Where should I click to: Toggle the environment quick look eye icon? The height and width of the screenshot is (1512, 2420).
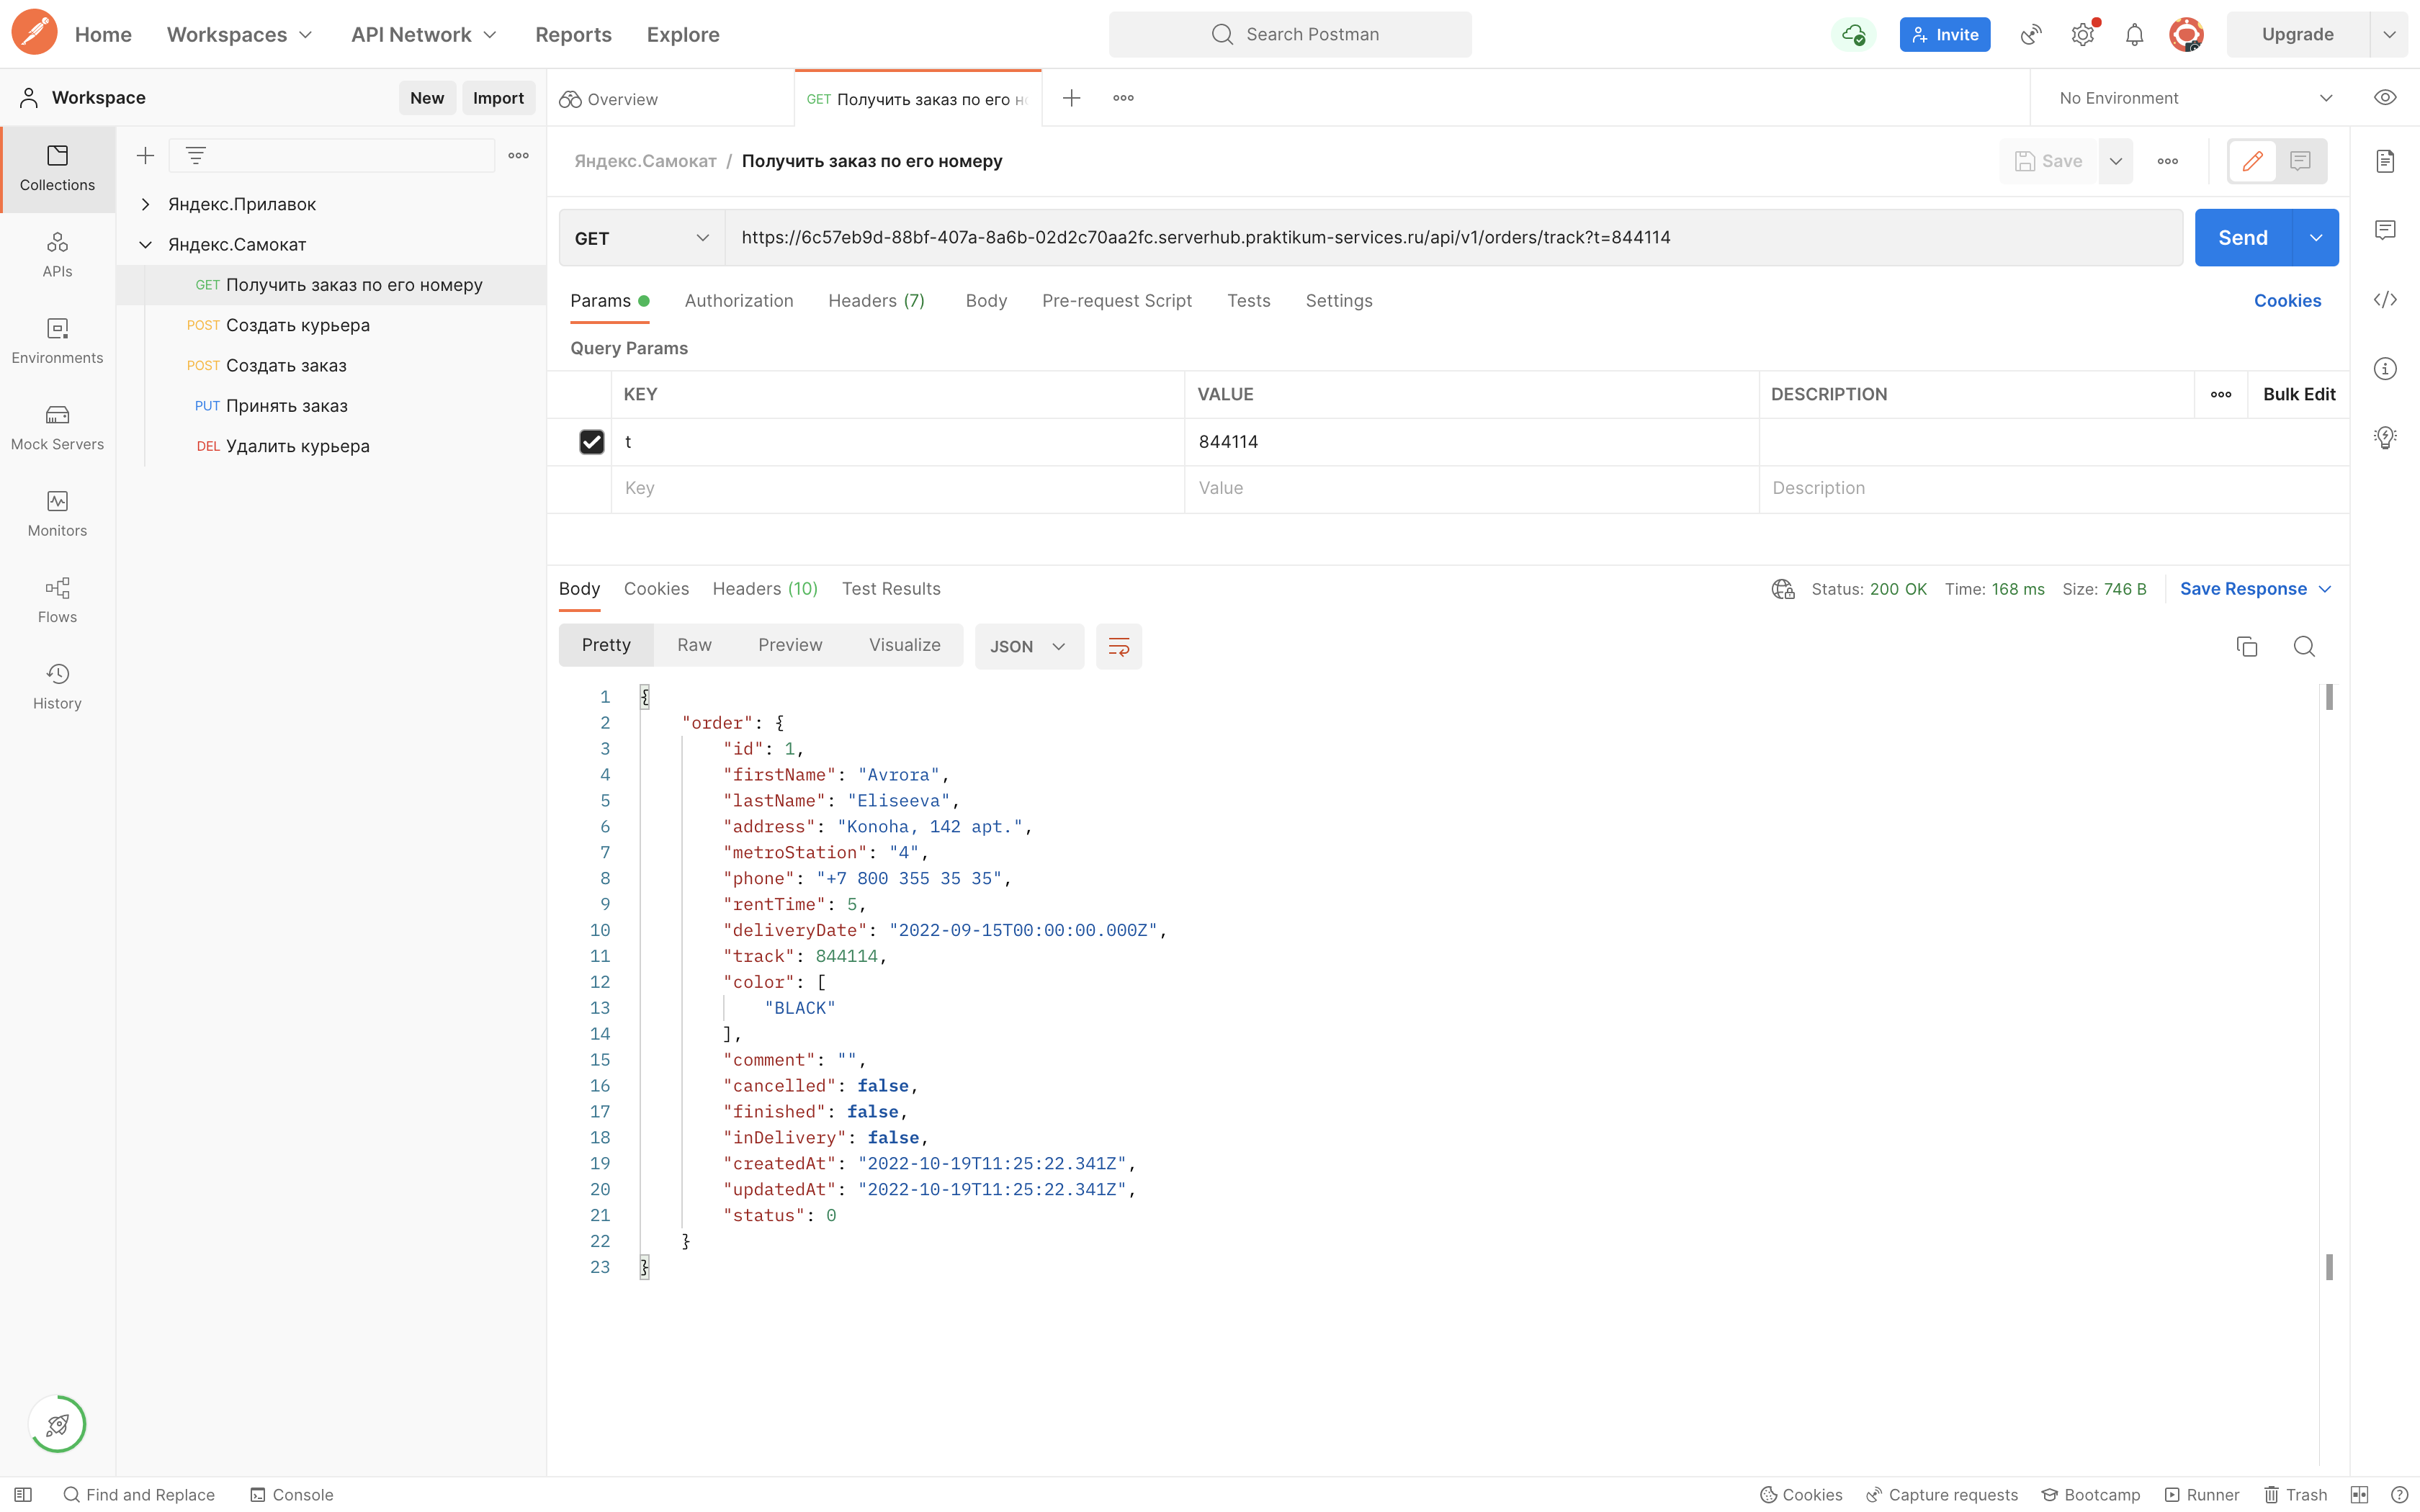pyautogui.click(x=2385, y=97)
